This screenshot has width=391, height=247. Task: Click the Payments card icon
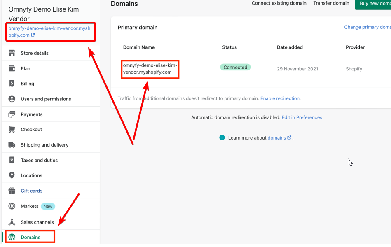click(12, 114)
